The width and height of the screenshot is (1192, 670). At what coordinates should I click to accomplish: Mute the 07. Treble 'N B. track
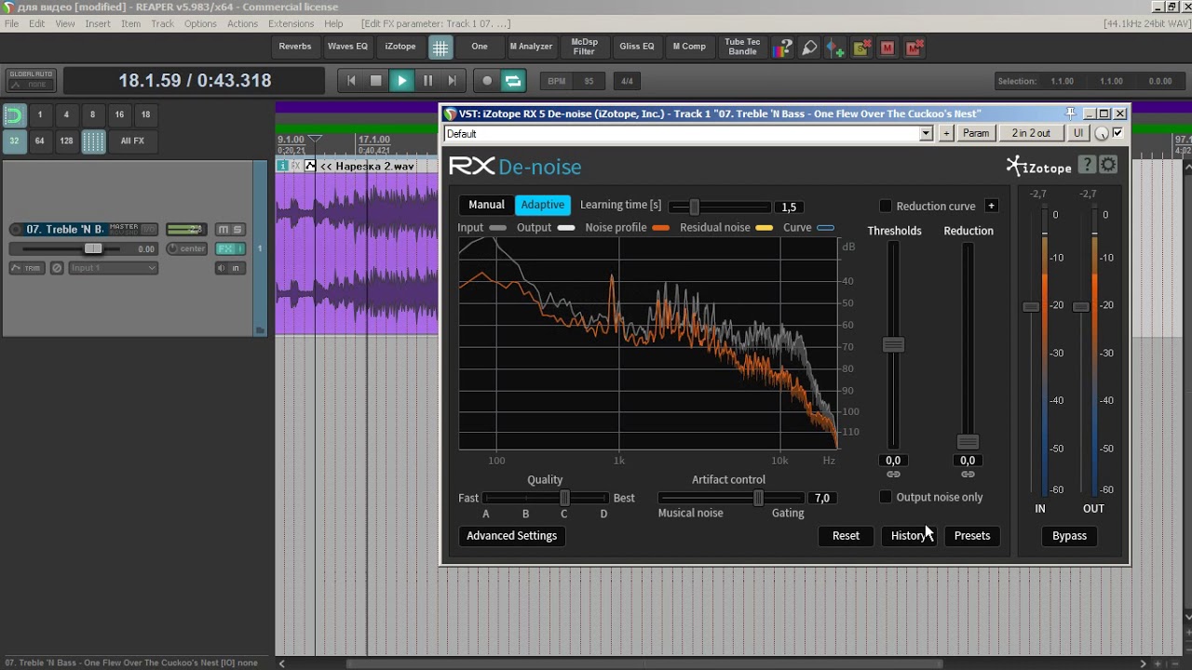tap(223, 230)
